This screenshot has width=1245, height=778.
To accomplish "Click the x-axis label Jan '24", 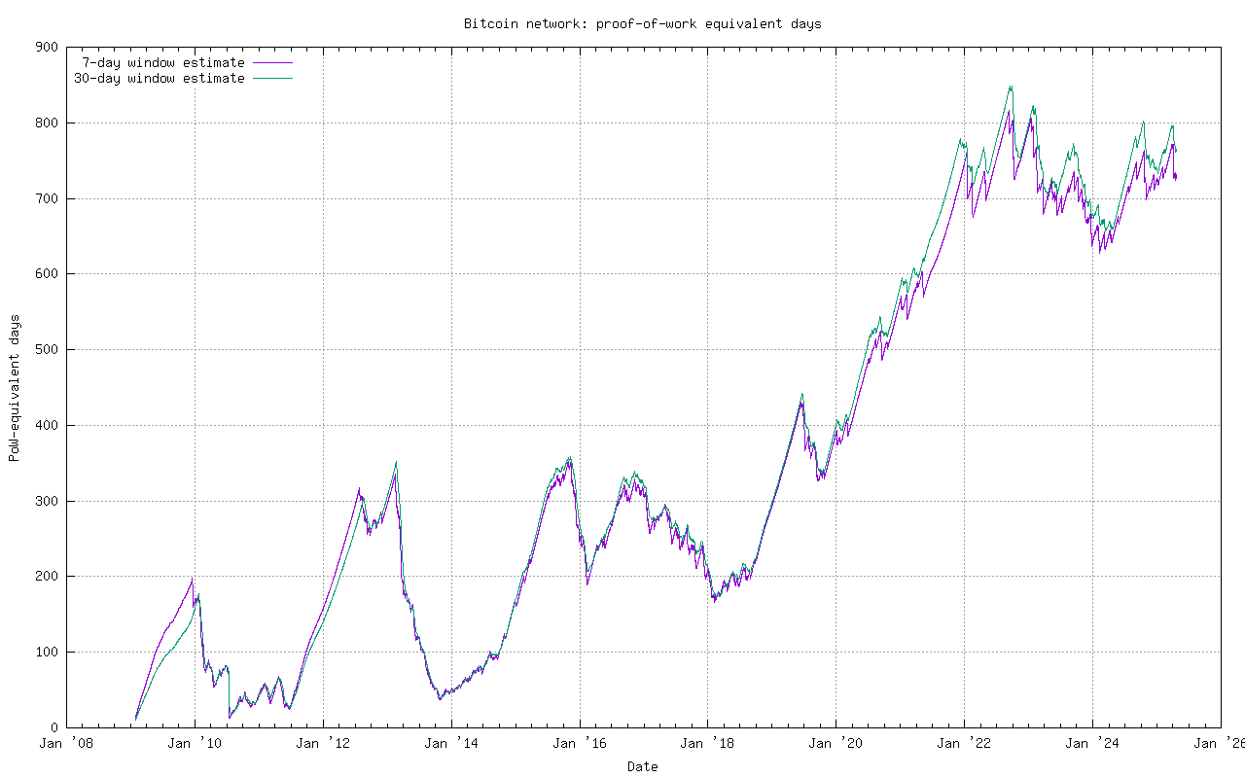I will tap(1092, 744).
